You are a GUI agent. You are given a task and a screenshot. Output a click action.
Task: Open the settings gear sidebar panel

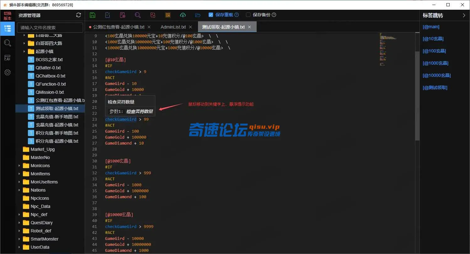coord(8,72)
